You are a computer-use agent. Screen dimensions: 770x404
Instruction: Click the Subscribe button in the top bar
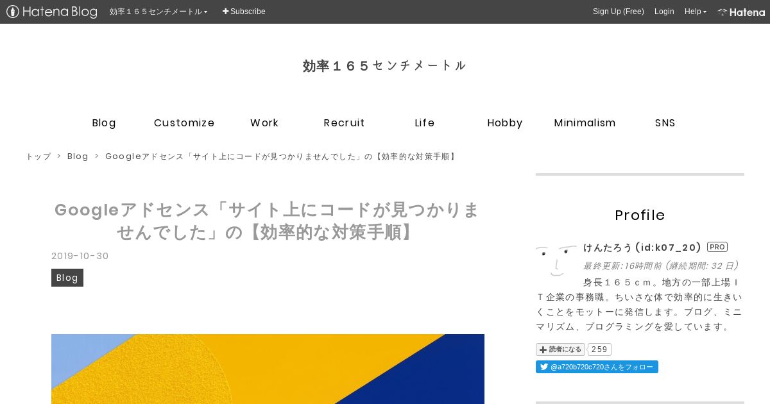(244, 12)
